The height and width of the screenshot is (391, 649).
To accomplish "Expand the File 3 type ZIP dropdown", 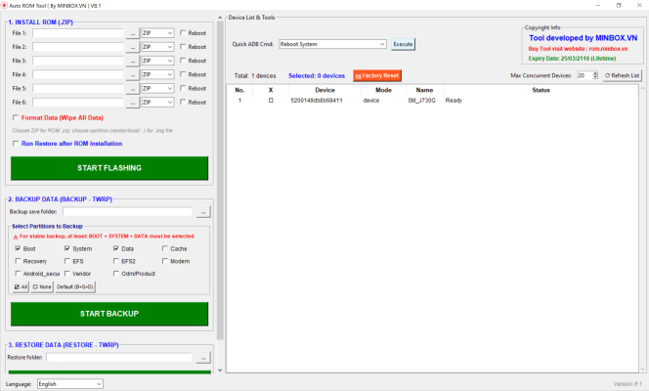I will coord(157,61).
